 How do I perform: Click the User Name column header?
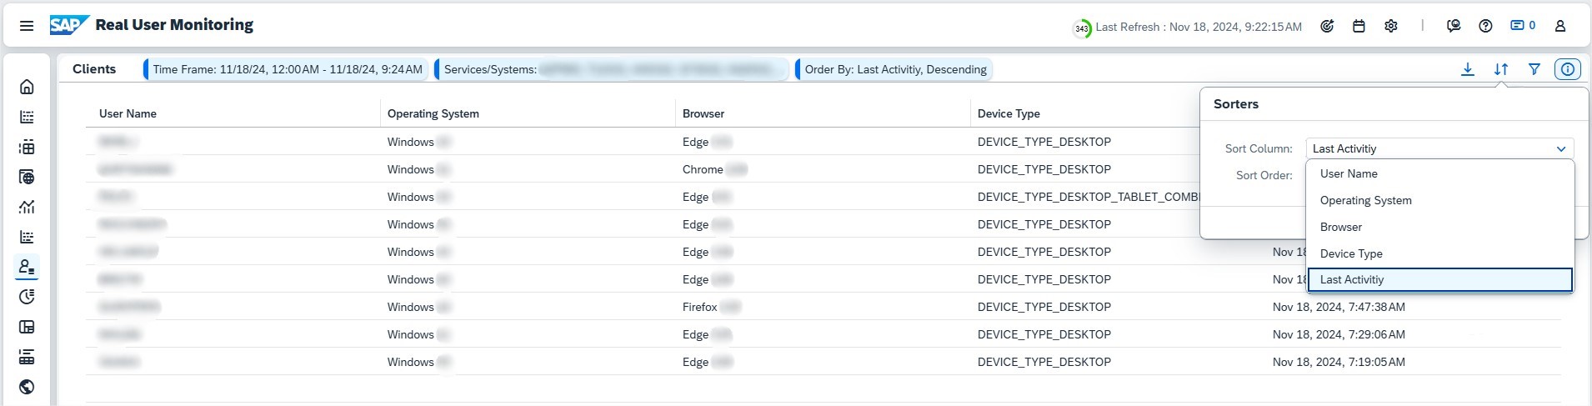coord(128,113)
